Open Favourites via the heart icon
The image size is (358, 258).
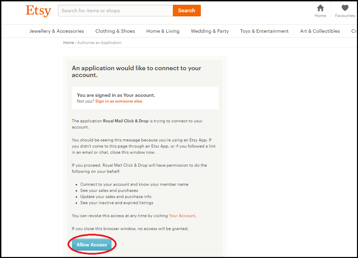[x=345, y=8]
